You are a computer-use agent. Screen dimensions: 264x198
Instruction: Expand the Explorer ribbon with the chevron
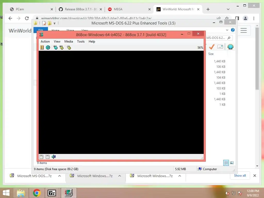[x=227, y=30]
